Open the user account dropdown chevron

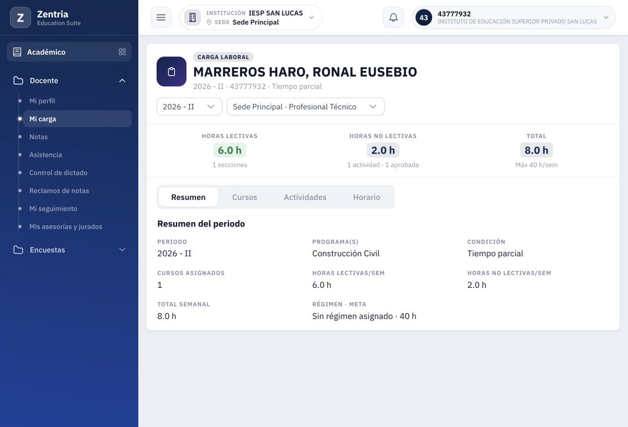click(x=606, y=18)
